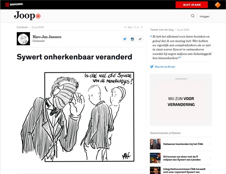Click the Marc-Jan Janssen author avatar
Viewport: 226px width, 174px height.
(23, 39)
